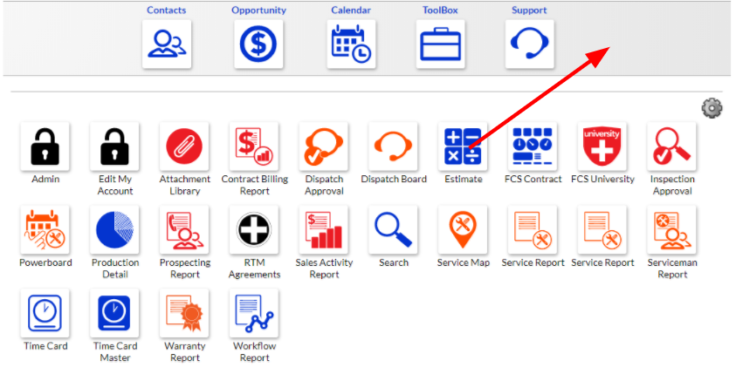Image resolution: width=736 pixels, height=388 pixels.
Task: Open the Production Detail pie chart
Action: tap(114, 229)
